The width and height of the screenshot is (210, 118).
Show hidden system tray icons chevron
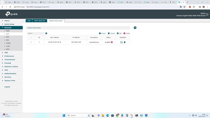190,115
